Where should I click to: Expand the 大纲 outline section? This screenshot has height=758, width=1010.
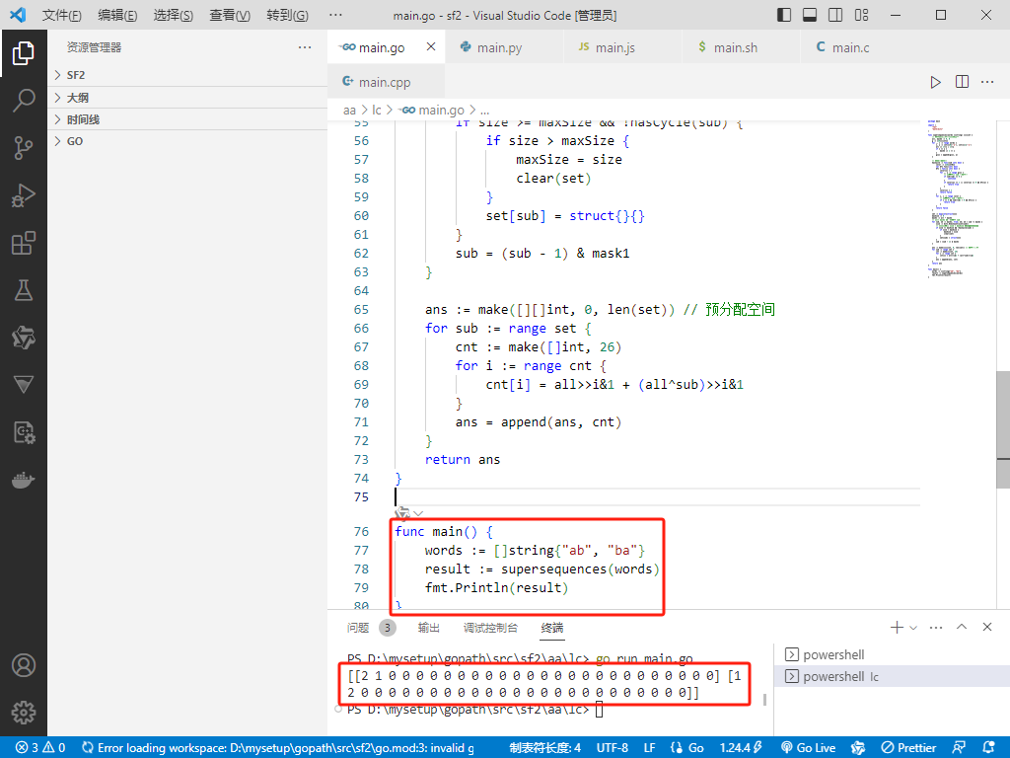[187, 98]
